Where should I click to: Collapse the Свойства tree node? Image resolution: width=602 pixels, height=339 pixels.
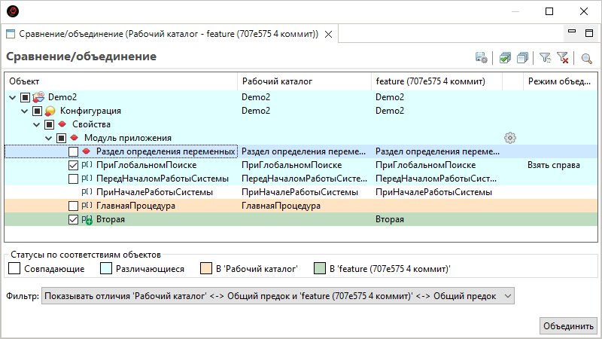click(36, 124)
